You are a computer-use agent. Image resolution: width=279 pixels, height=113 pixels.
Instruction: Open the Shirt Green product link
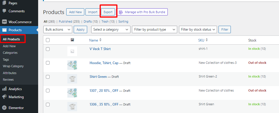pyautogui.click(x=98, y=77)
